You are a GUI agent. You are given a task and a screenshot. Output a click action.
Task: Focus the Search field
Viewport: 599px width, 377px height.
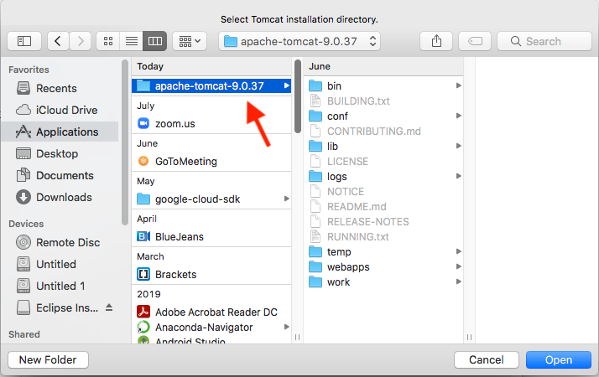tap(544, 41)
